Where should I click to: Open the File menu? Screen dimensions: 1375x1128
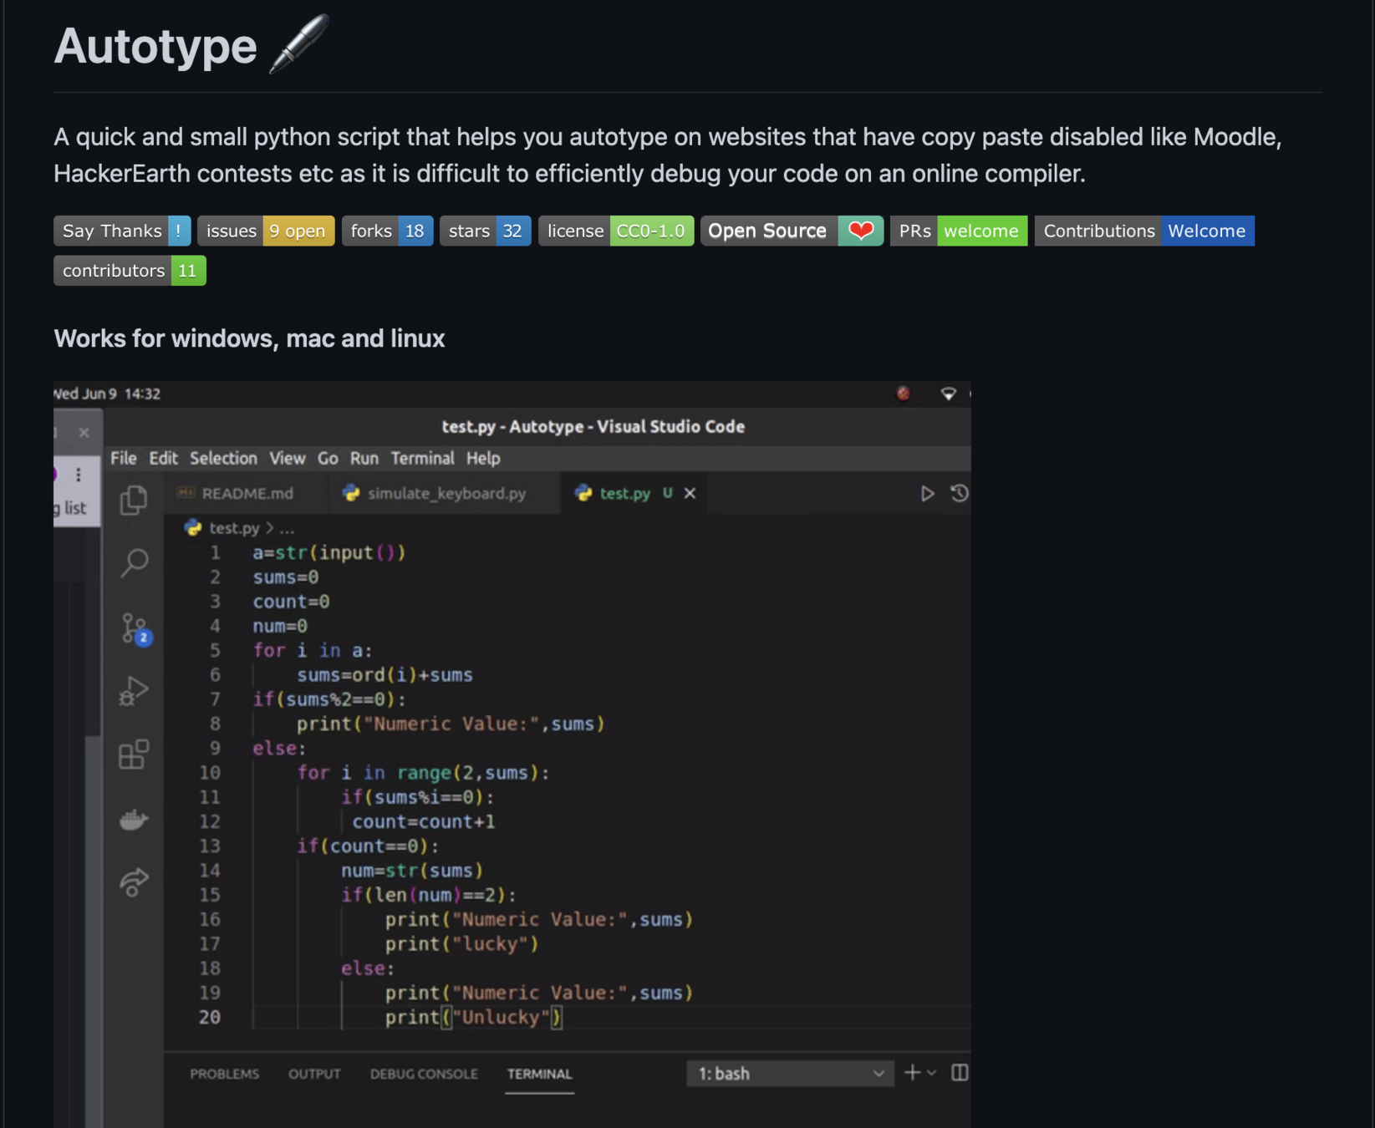click(x=123, y=458)
